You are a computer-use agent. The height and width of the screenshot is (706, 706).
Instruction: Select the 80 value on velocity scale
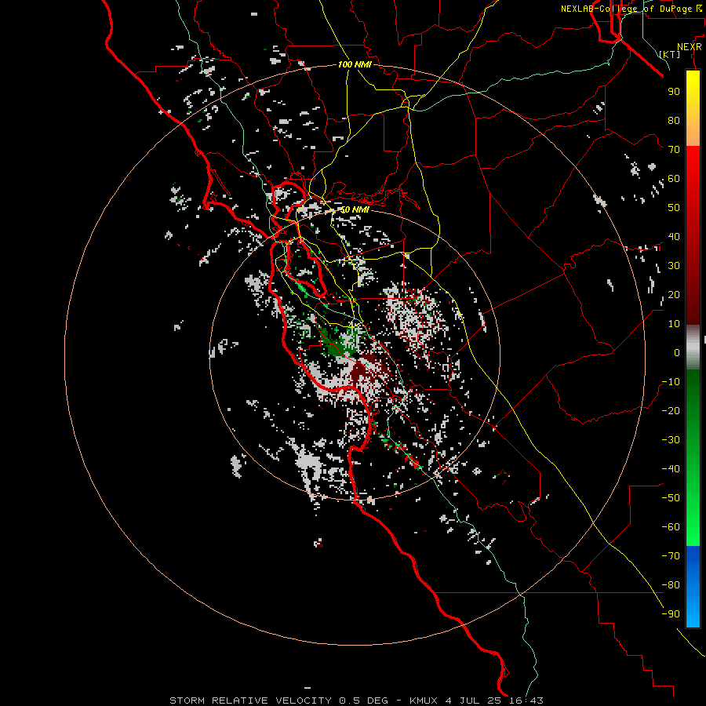(x=674, y=121)
